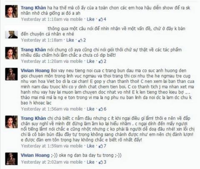Click thumbs-up icon on 1:18am comment

80,40
